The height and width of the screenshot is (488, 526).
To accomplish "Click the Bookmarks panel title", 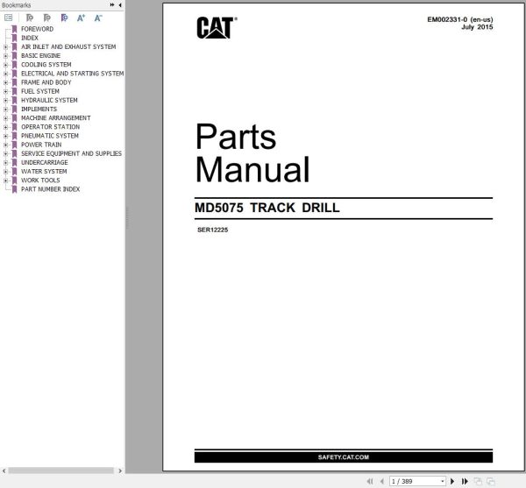I will point(16,5).
